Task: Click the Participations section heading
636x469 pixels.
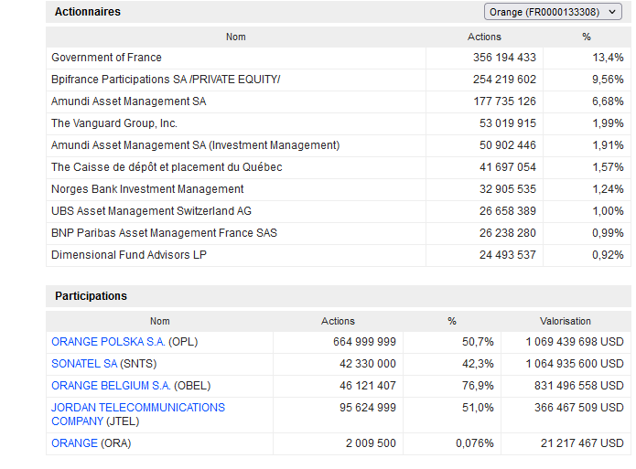Action: point(91,296)
